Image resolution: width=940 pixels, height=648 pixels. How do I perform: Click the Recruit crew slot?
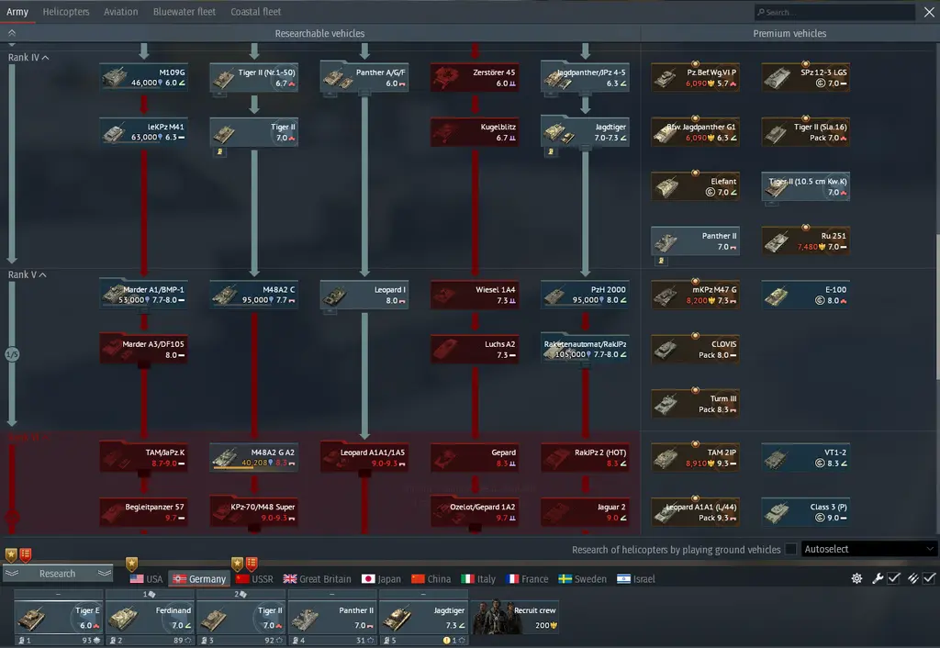[517, 617]
